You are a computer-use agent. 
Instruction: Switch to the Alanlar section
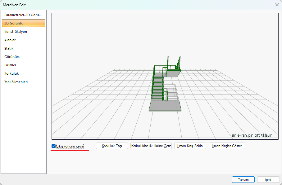click(23, 40)
